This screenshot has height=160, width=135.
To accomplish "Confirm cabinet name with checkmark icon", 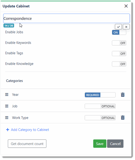I will pyautogui.click(x=118, y=27).
